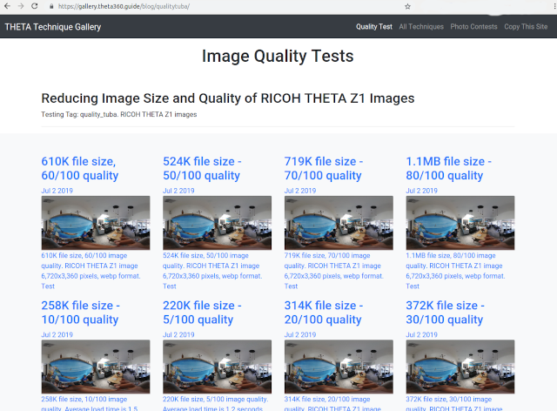Select Quality Test in the navbar
Screen dimensions: 557x411
[x=374, y=27]
